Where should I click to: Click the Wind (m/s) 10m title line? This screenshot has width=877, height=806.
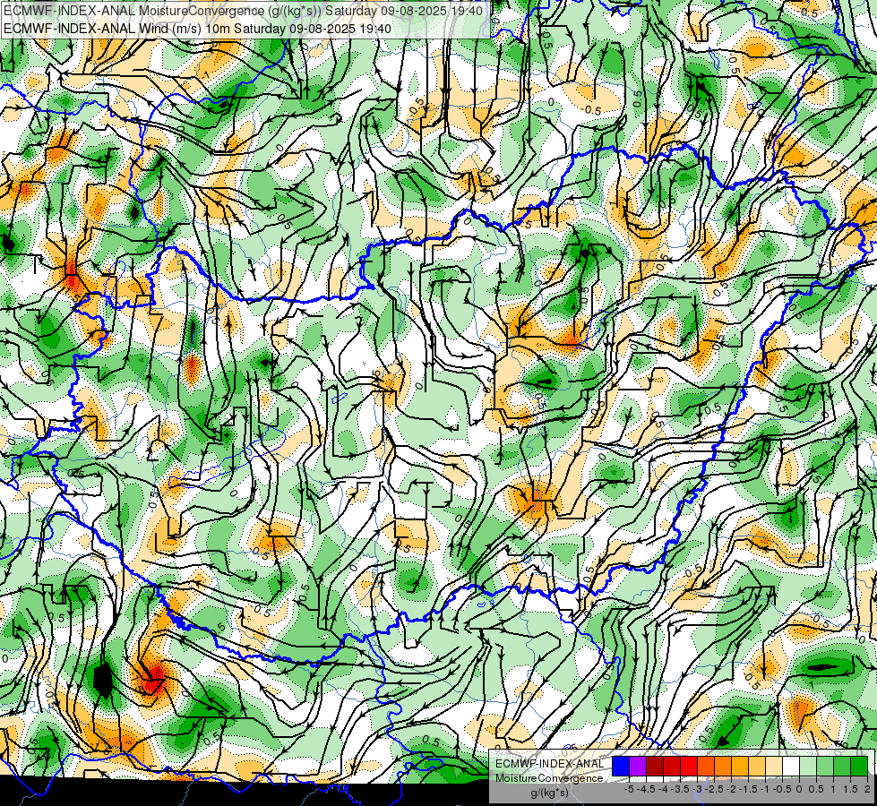pos(197,28)
